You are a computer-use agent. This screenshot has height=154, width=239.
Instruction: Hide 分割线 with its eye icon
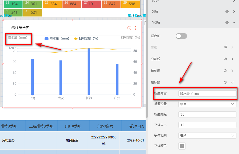point(225,59)
